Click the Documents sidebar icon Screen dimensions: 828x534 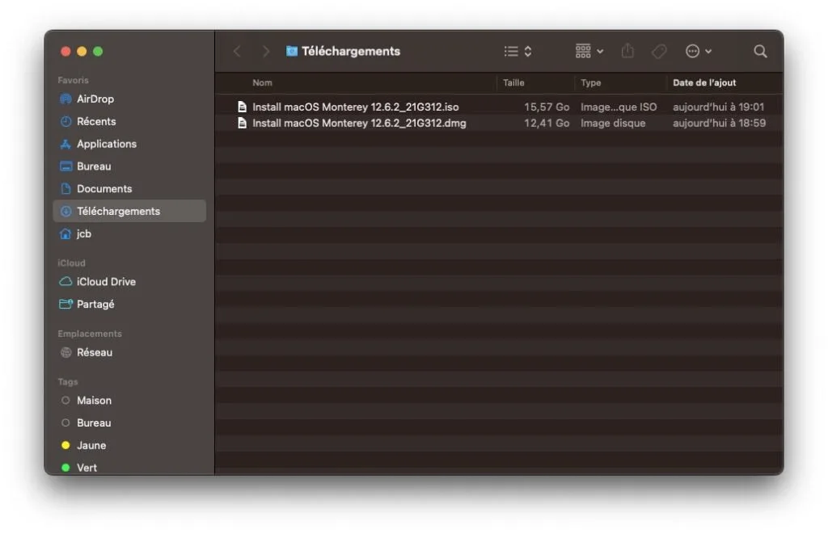click(x=65, y=188)
